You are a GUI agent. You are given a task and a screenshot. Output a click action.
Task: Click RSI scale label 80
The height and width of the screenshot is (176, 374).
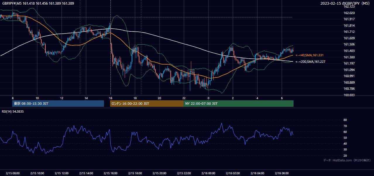click(345, 120)
